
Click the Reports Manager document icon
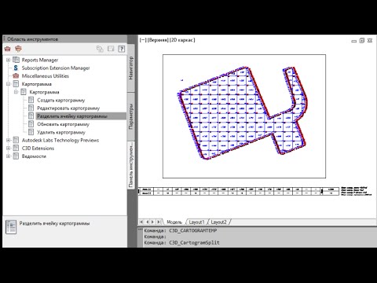(16, 60)
